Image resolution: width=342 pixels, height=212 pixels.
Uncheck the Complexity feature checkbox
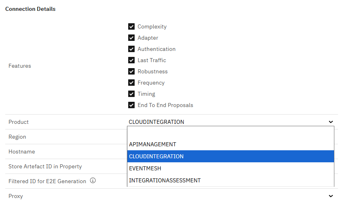point(131,27)
